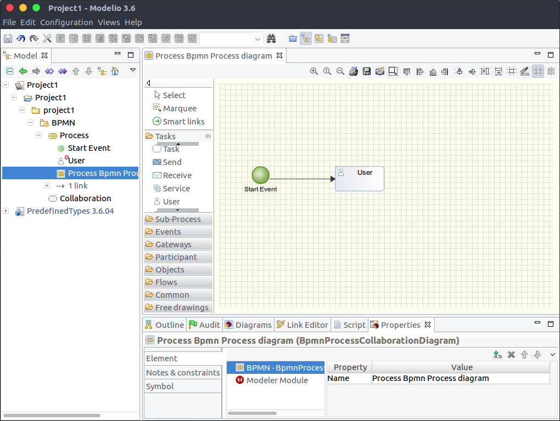Collapse the Process node in model tree

[x=40, y=135]
